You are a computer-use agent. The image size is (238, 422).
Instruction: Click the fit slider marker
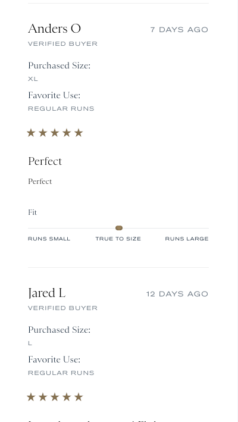click(119, 228)
